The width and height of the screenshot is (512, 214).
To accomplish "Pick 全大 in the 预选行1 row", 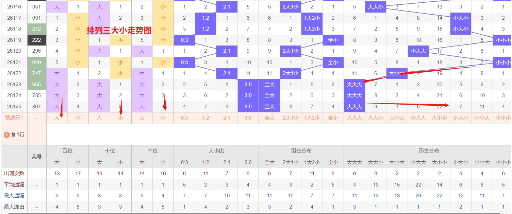I will tap(269, 118).
